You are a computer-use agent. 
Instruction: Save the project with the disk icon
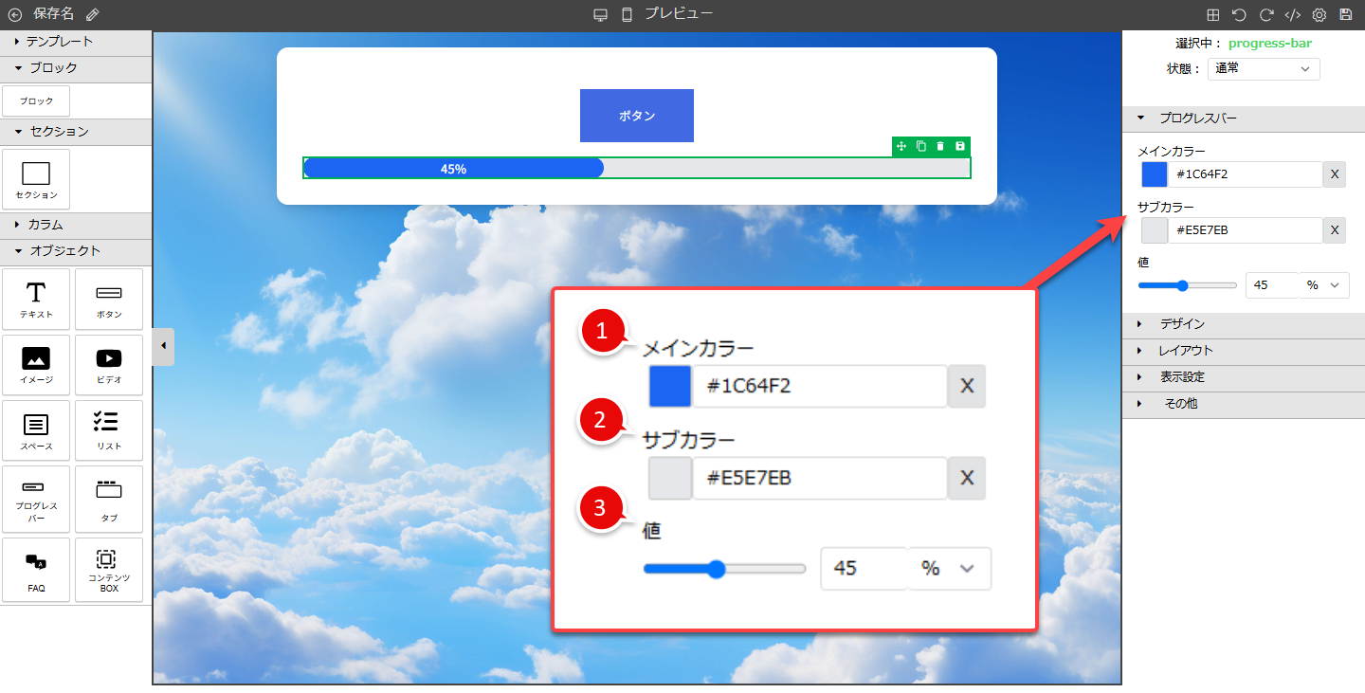1346,14
